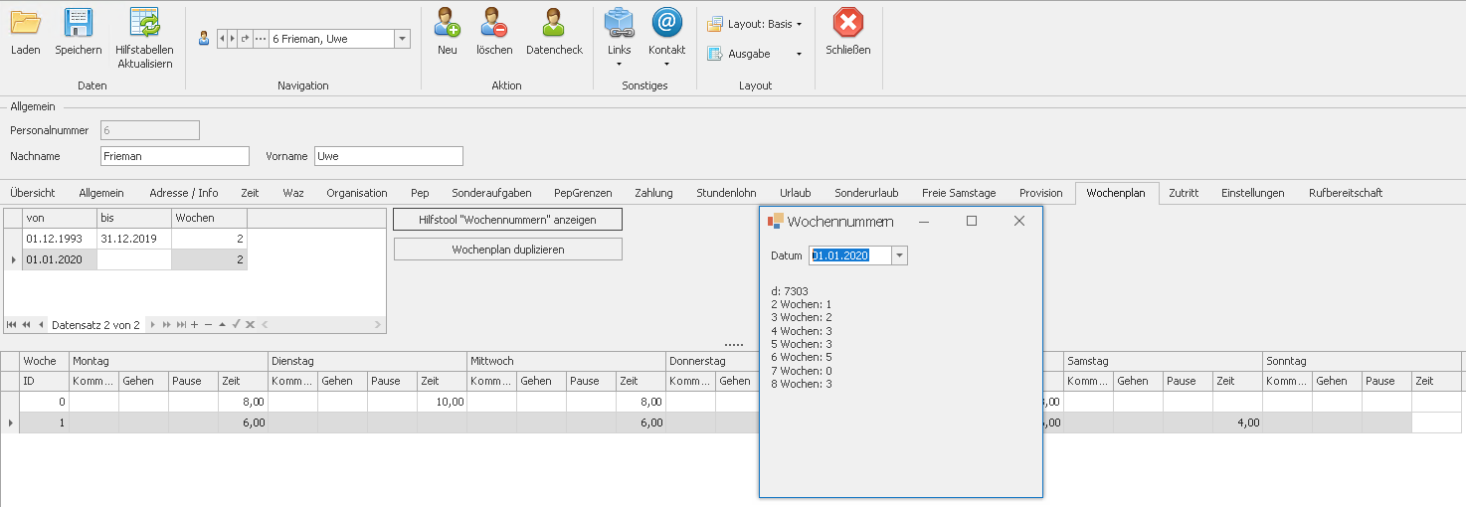Screen dimensions: 1466x507
Task: Run the Datencheck tool
Action: [x=554, y=23]
